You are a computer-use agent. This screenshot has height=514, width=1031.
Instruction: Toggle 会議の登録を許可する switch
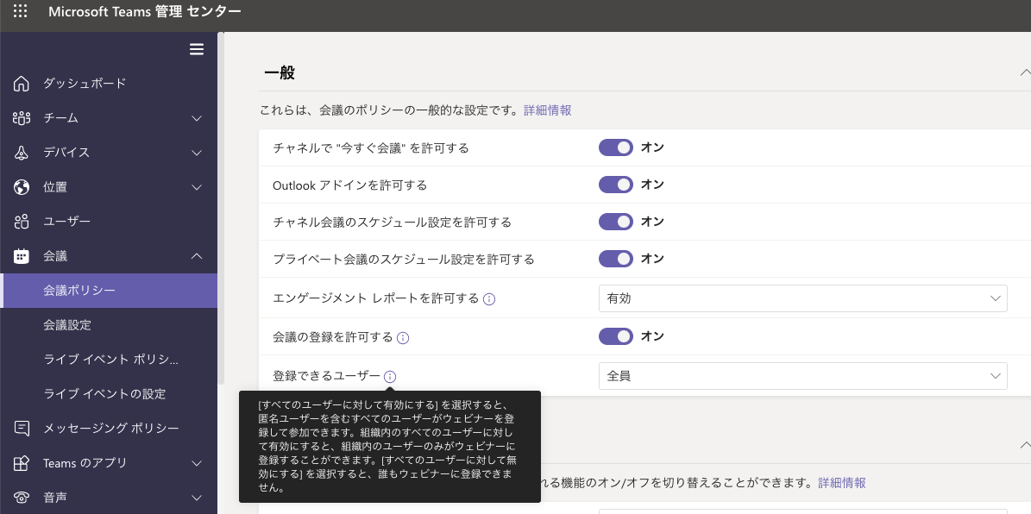[x=615, y=336]
